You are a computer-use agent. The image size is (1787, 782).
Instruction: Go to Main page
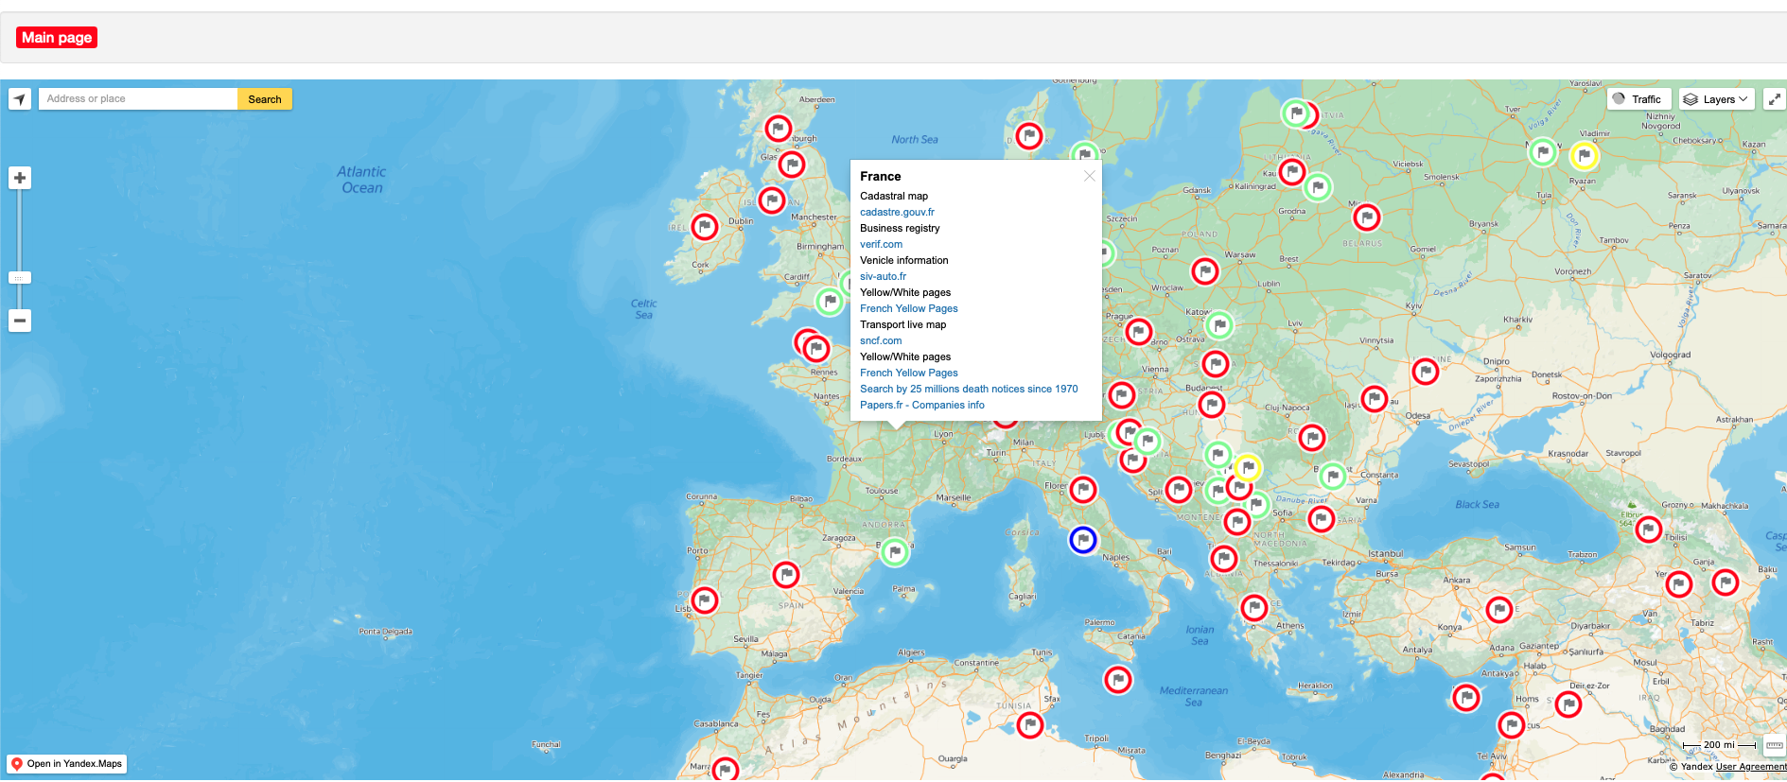57,38
